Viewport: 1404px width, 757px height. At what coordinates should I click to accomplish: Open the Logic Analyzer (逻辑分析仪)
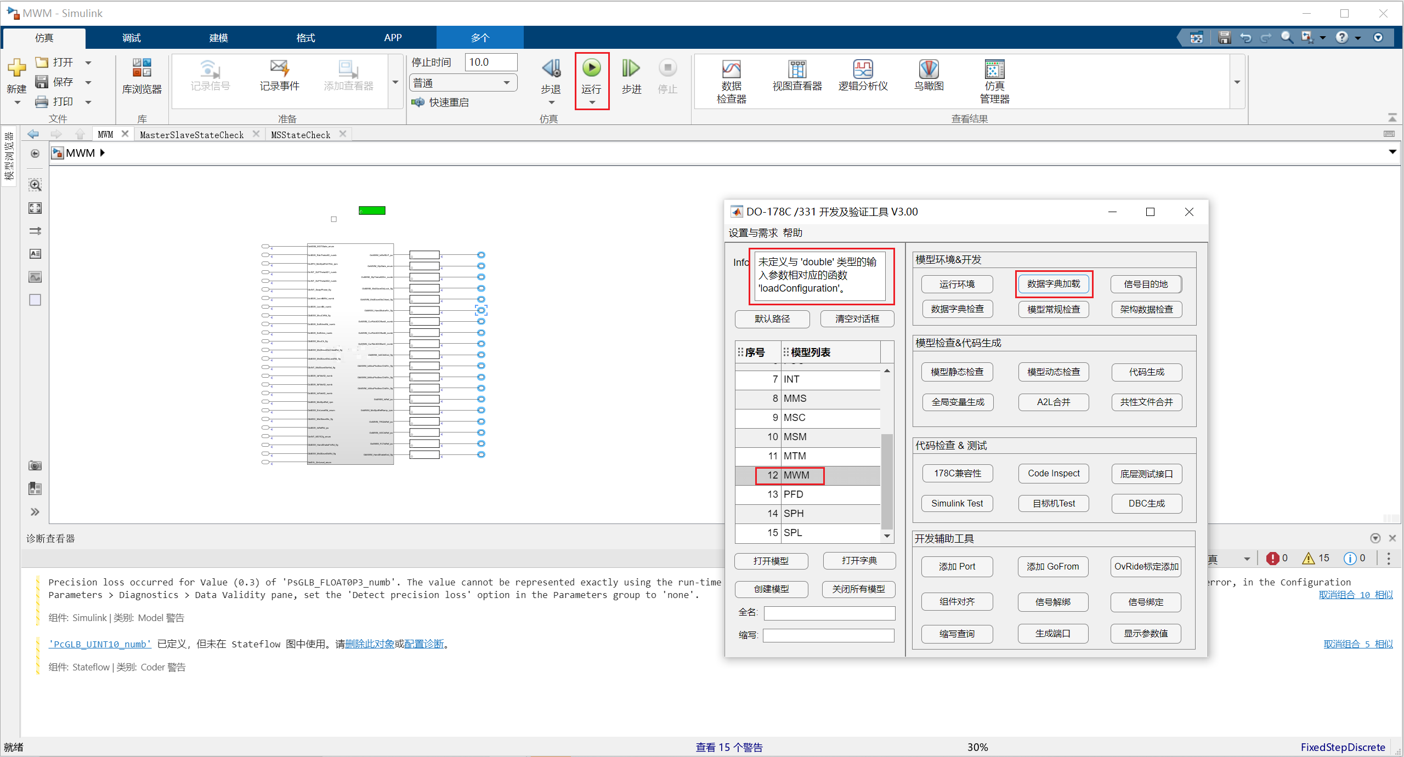[x=863, y=76]
